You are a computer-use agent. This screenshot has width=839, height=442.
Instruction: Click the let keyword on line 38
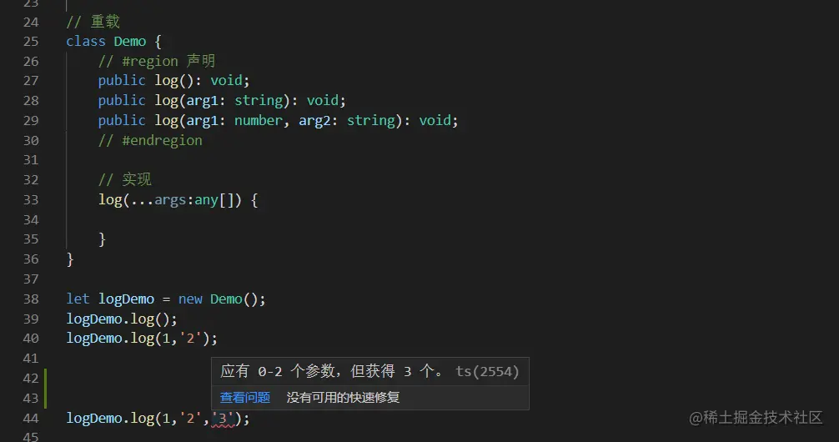[x=78, y=299]
